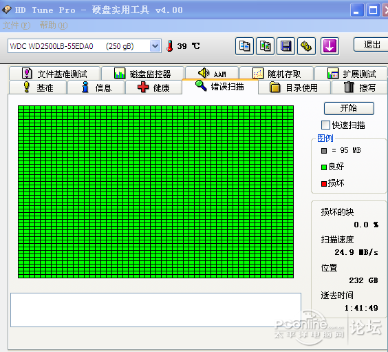Click the 开始 button to start scan
Image resolution: width=388 pixels, height=352 pixels.
(349, 108)
